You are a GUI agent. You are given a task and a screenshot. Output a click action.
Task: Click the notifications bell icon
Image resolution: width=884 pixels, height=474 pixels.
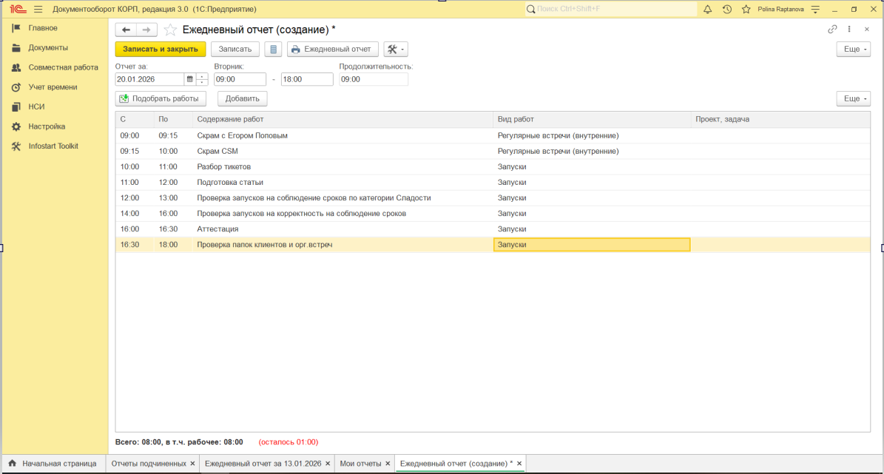707,9
